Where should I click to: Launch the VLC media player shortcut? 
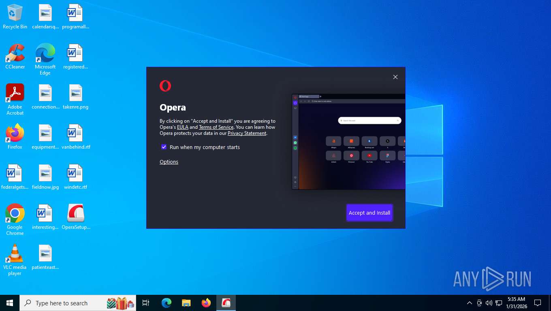pos(15,260)
